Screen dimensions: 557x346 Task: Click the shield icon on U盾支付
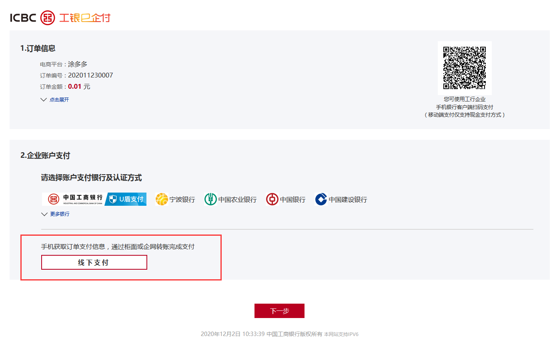(113, 199)
